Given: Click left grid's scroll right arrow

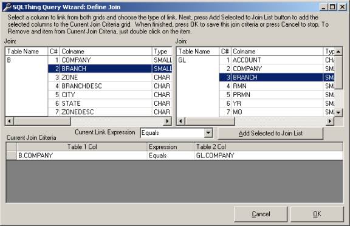Looking at the screenshot, I should pyautogui.click(x=167, y=122).
